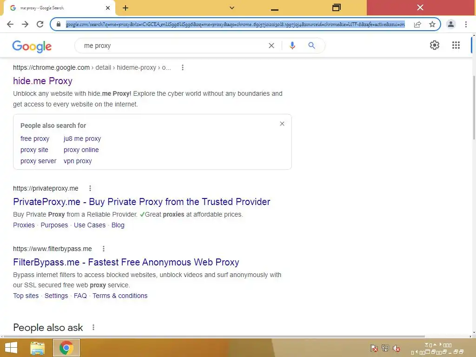The height and width of the screenshot is (357, 476).
Task: Submit the search with the magnifier icon
Action: click(311, 46)
